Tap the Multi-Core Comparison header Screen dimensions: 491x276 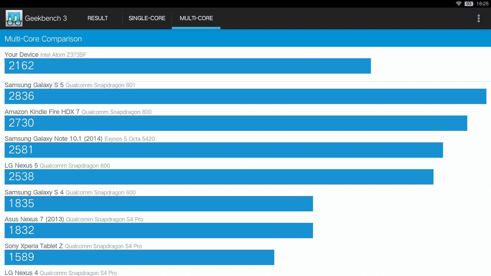point(43,39)
